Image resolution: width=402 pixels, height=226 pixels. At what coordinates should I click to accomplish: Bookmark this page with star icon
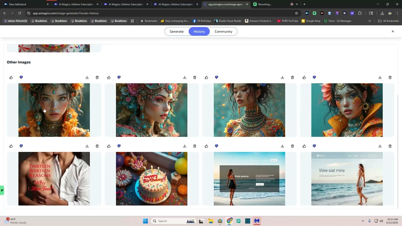(296, 13)
